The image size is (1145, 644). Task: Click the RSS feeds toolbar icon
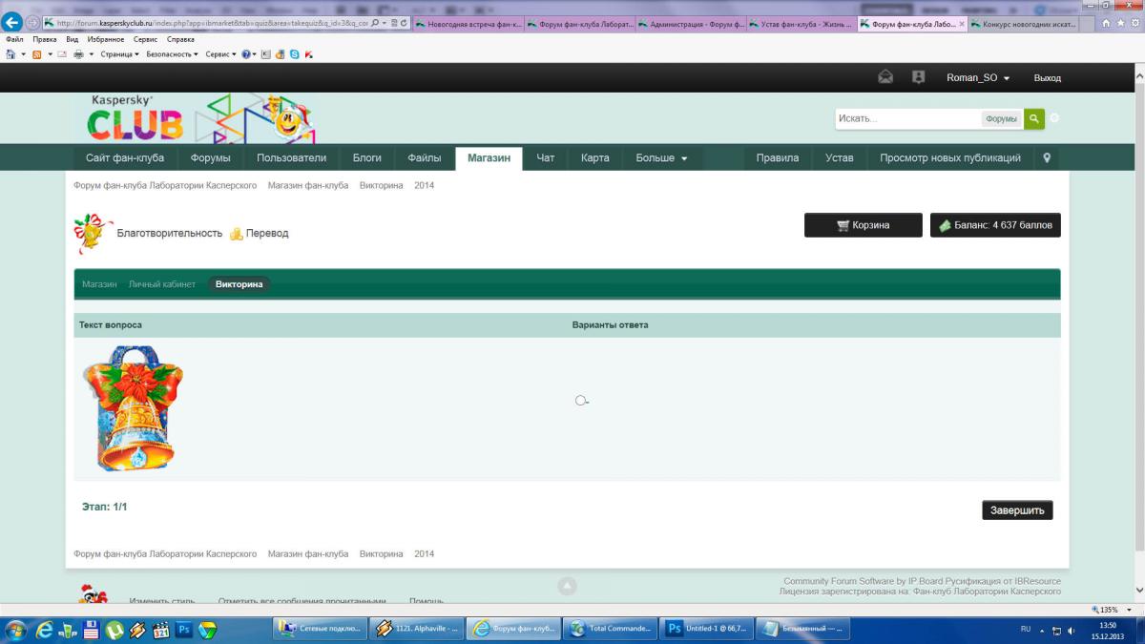[36, 54]
